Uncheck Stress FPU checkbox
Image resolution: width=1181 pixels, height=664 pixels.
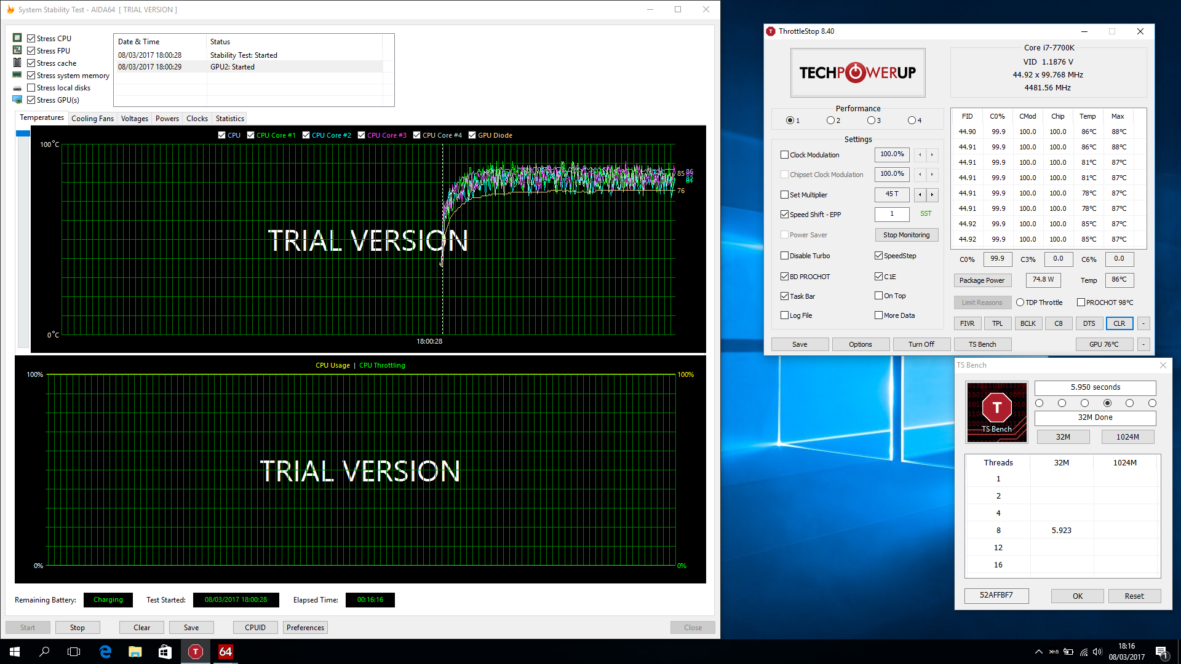click(31, 50)
